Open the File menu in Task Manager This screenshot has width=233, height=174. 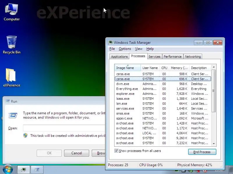pos(112,49)
